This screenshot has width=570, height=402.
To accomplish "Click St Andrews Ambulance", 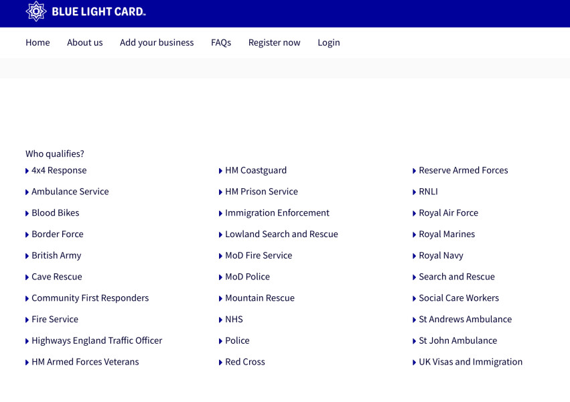I will pyautogui.click(x=465, y=320).
